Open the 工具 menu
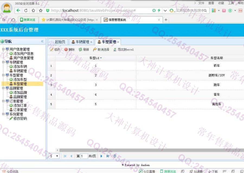Viewport: 244px width, 173px height. (x=231, y=3)
